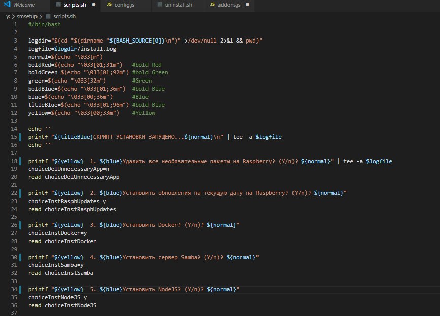
Task: Click line number 26 in the gutter
Action: tap(15, 225)
